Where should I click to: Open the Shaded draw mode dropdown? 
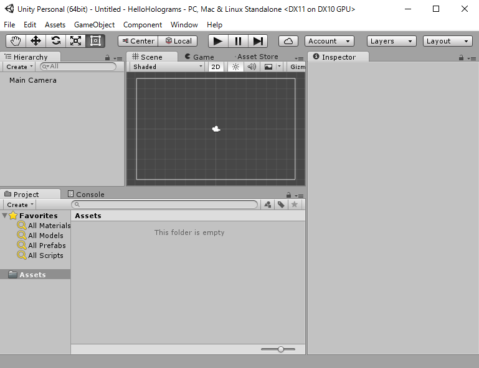pyautogui.click(x=168, y=67)
